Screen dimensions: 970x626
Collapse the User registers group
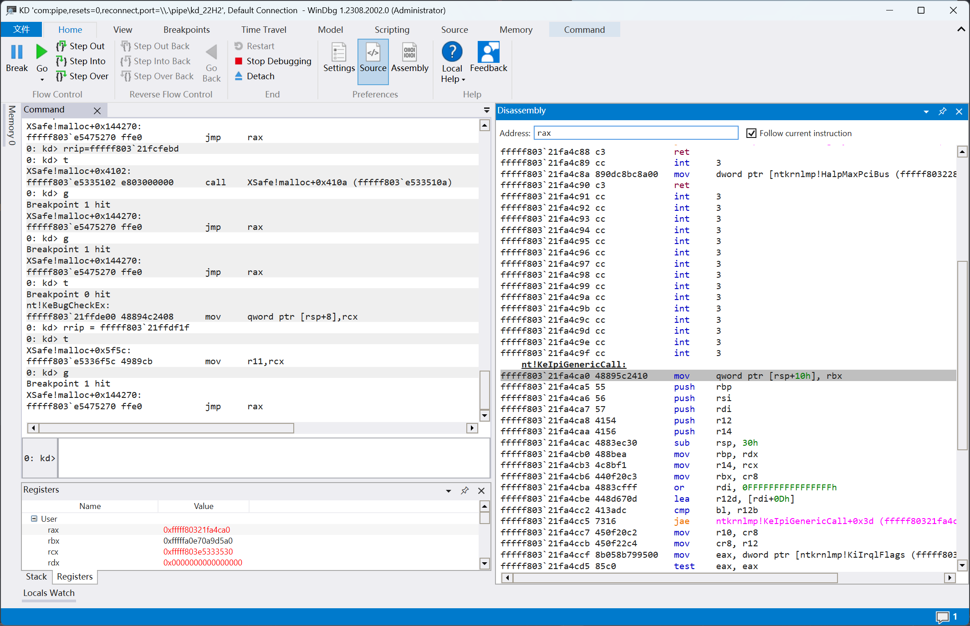tap(34, 519)
